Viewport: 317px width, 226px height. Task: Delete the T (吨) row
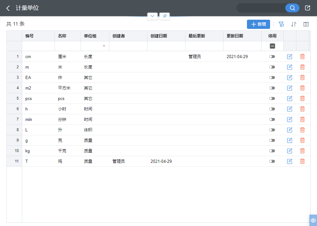click(302, 161)
